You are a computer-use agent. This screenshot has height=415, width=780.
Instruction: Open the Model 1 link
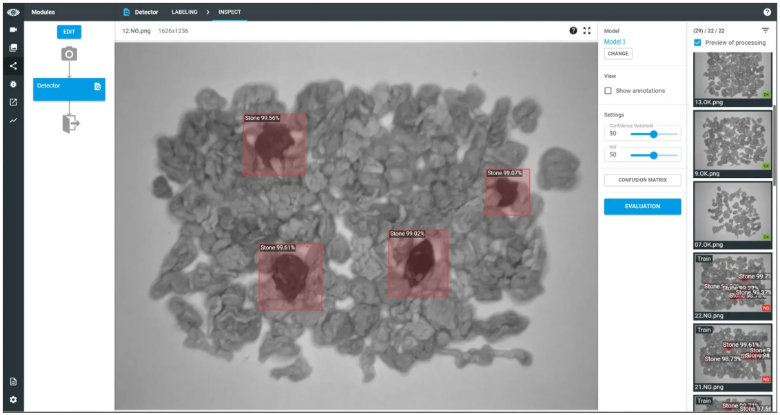[614, 41]
